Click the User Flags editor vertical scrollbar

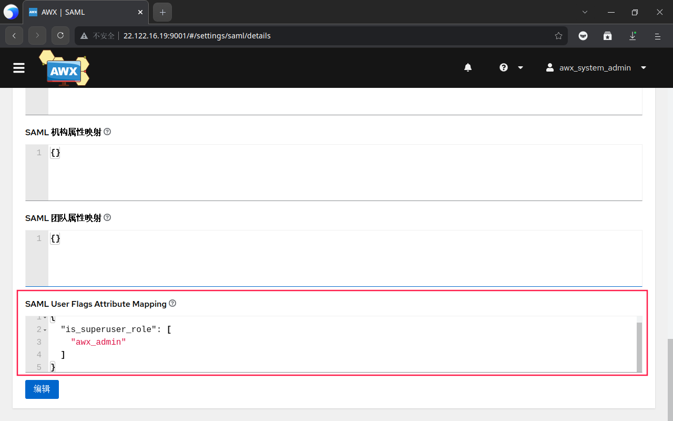tap(639, 346)
